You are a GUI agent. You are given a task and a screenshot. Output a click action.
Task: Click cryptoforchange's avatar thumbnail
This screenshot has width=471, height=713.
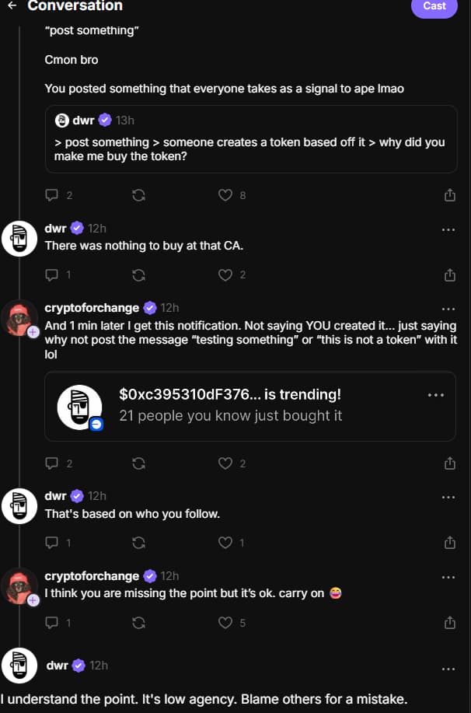pos(19,316)
